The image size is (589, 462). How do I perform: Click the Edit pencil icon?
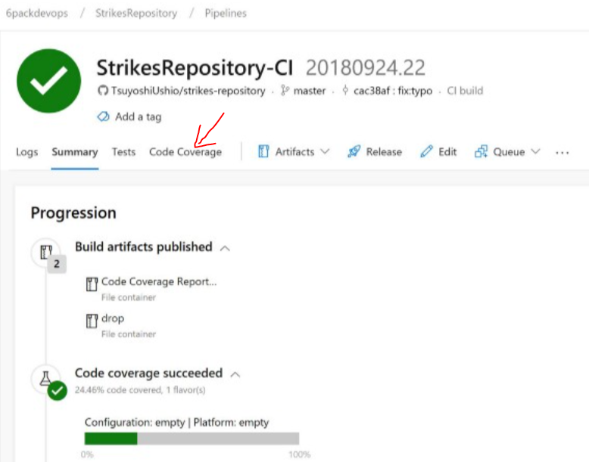[x=426, y=152]
